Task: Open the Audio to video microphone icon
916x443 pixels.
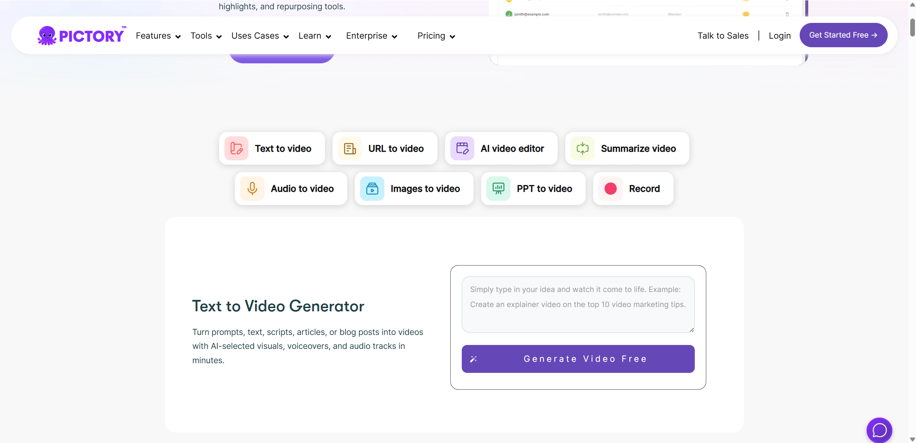Action: point(252,189)
